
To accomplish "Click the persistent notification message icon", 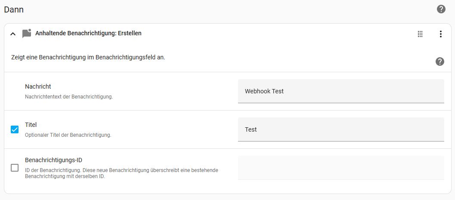I will coord(27,34).
